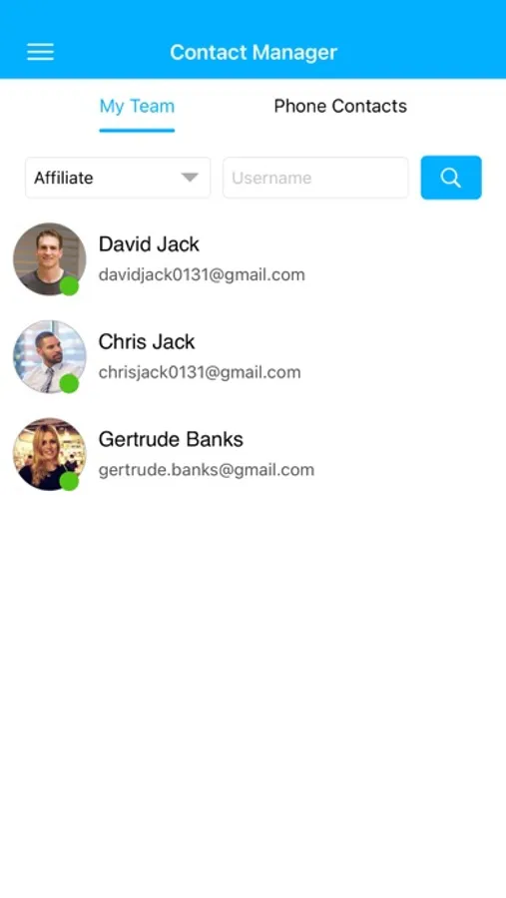Select the Chris Jack contact name
Screen dimensions: 506x898
147,341
